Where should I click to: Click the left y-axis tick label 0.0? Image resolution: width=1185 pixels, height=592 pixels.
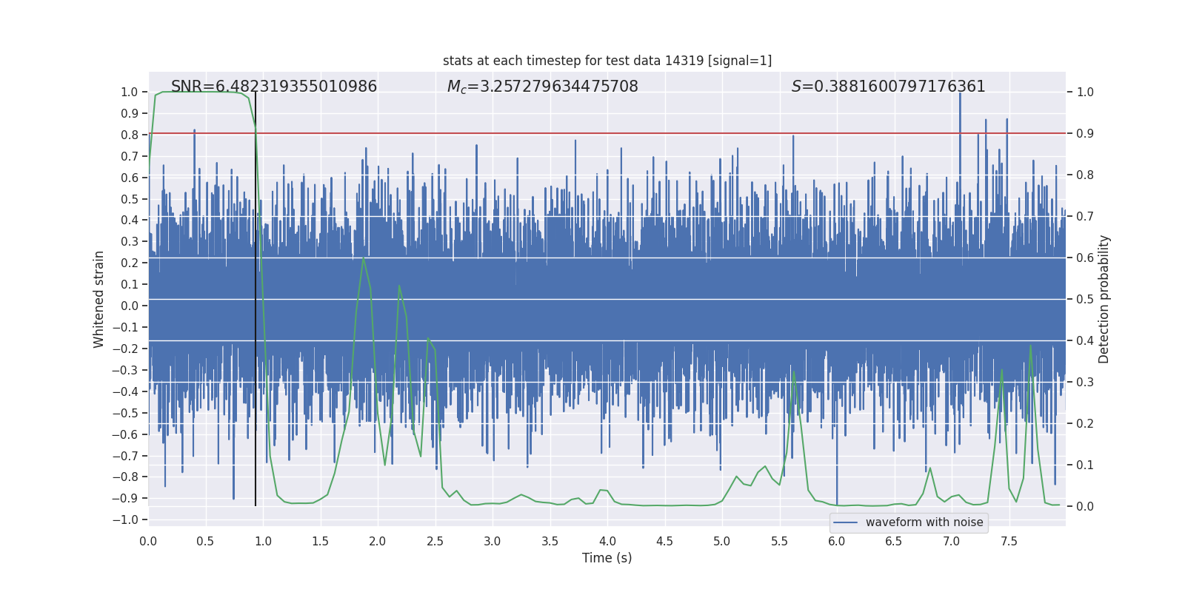pos(130,306)
